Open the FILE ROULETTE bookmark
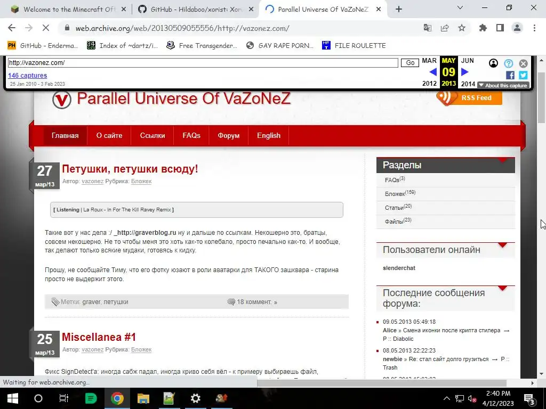This screenshot has width=546, height=409. [x=354, y=46]
